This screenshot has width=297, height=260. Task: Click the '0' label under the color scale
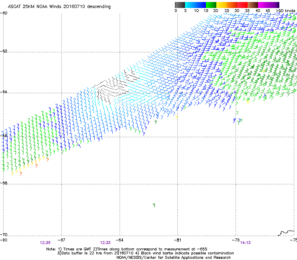pos(176,11)
